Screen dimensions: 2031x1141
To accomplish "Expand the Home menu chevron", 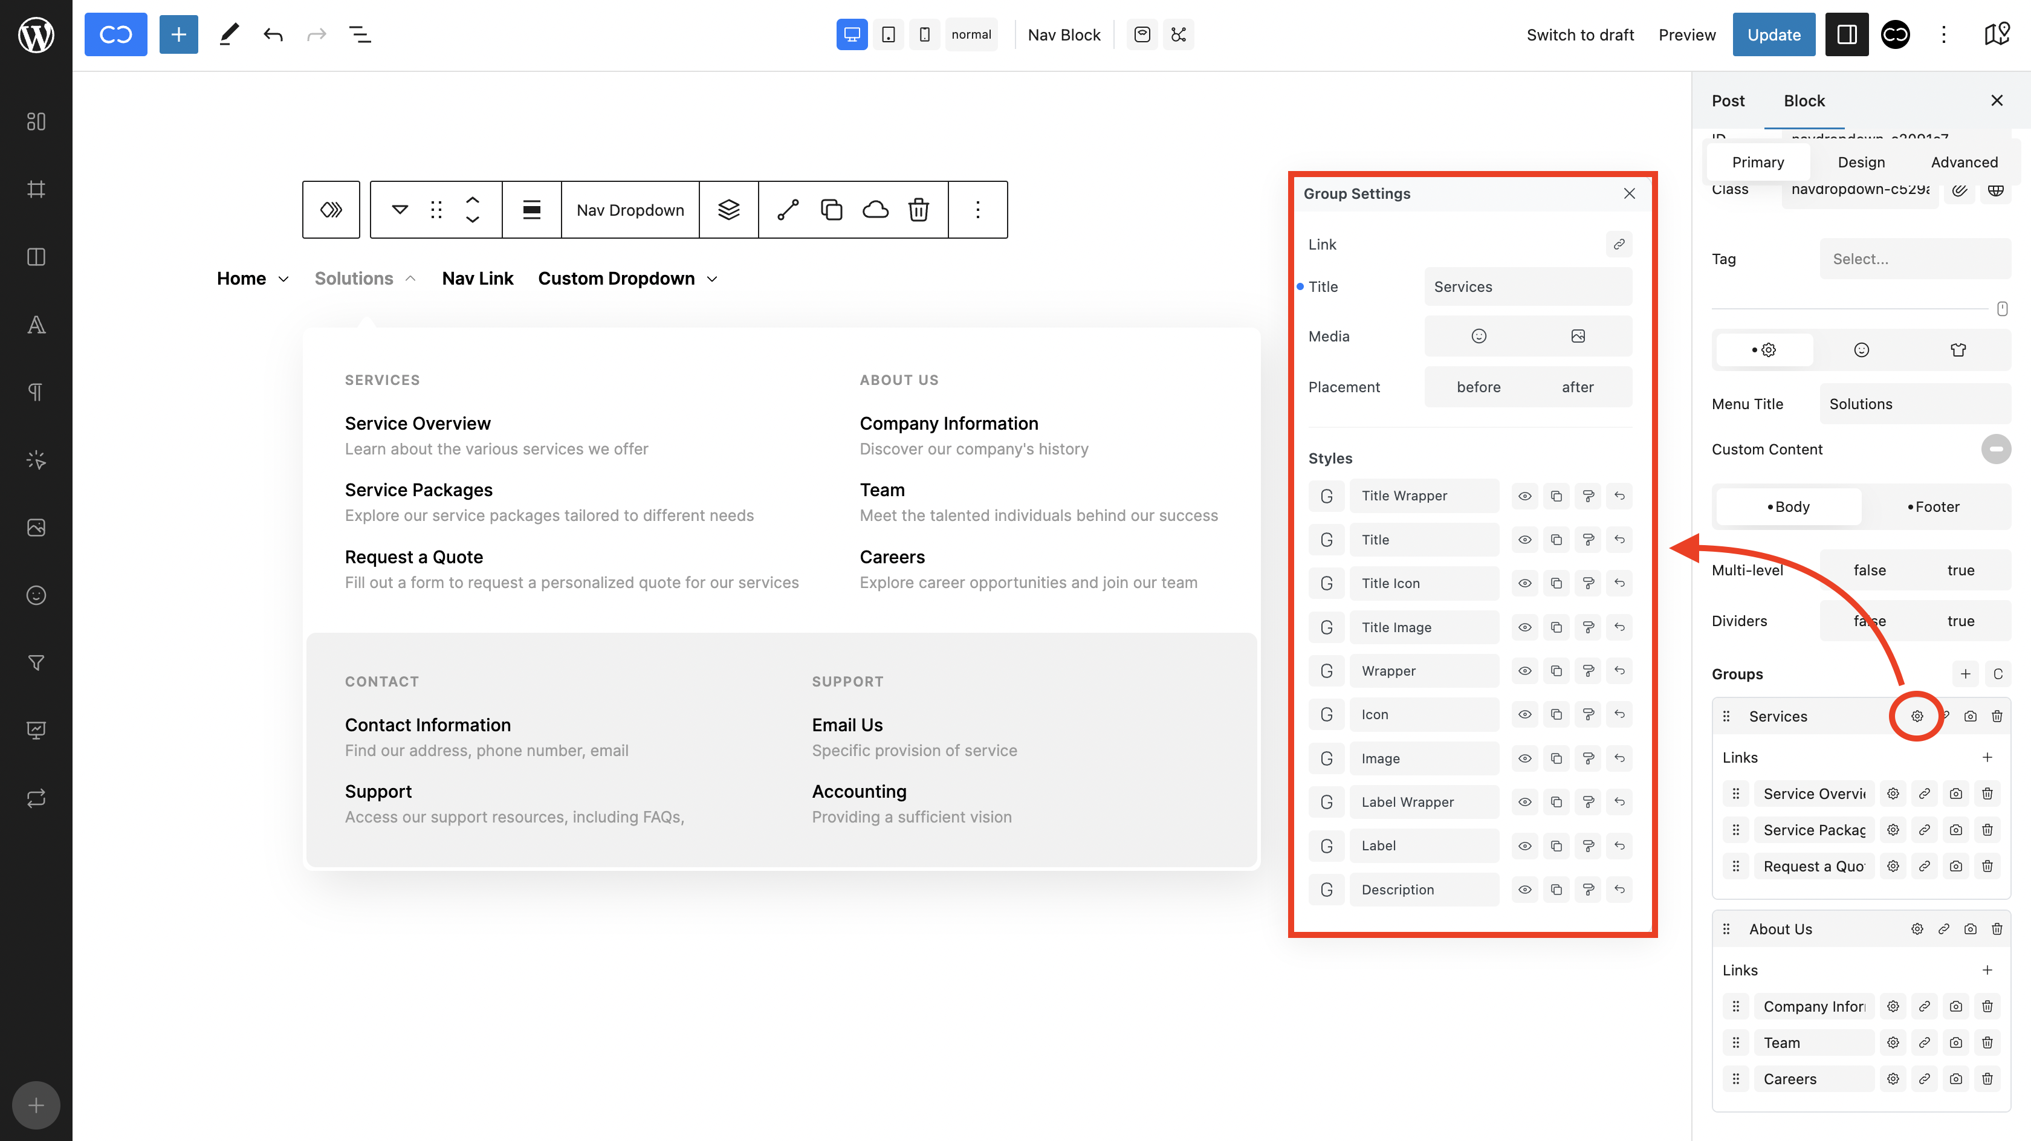I will click(x=284, y=279).
